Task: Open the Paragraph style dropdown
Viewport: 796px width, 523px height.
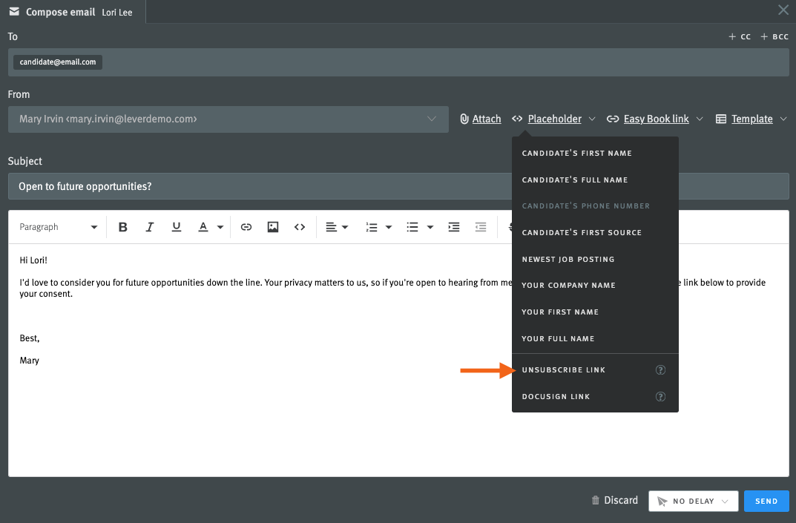Action: pyautogui.click(x=58, y=227)
